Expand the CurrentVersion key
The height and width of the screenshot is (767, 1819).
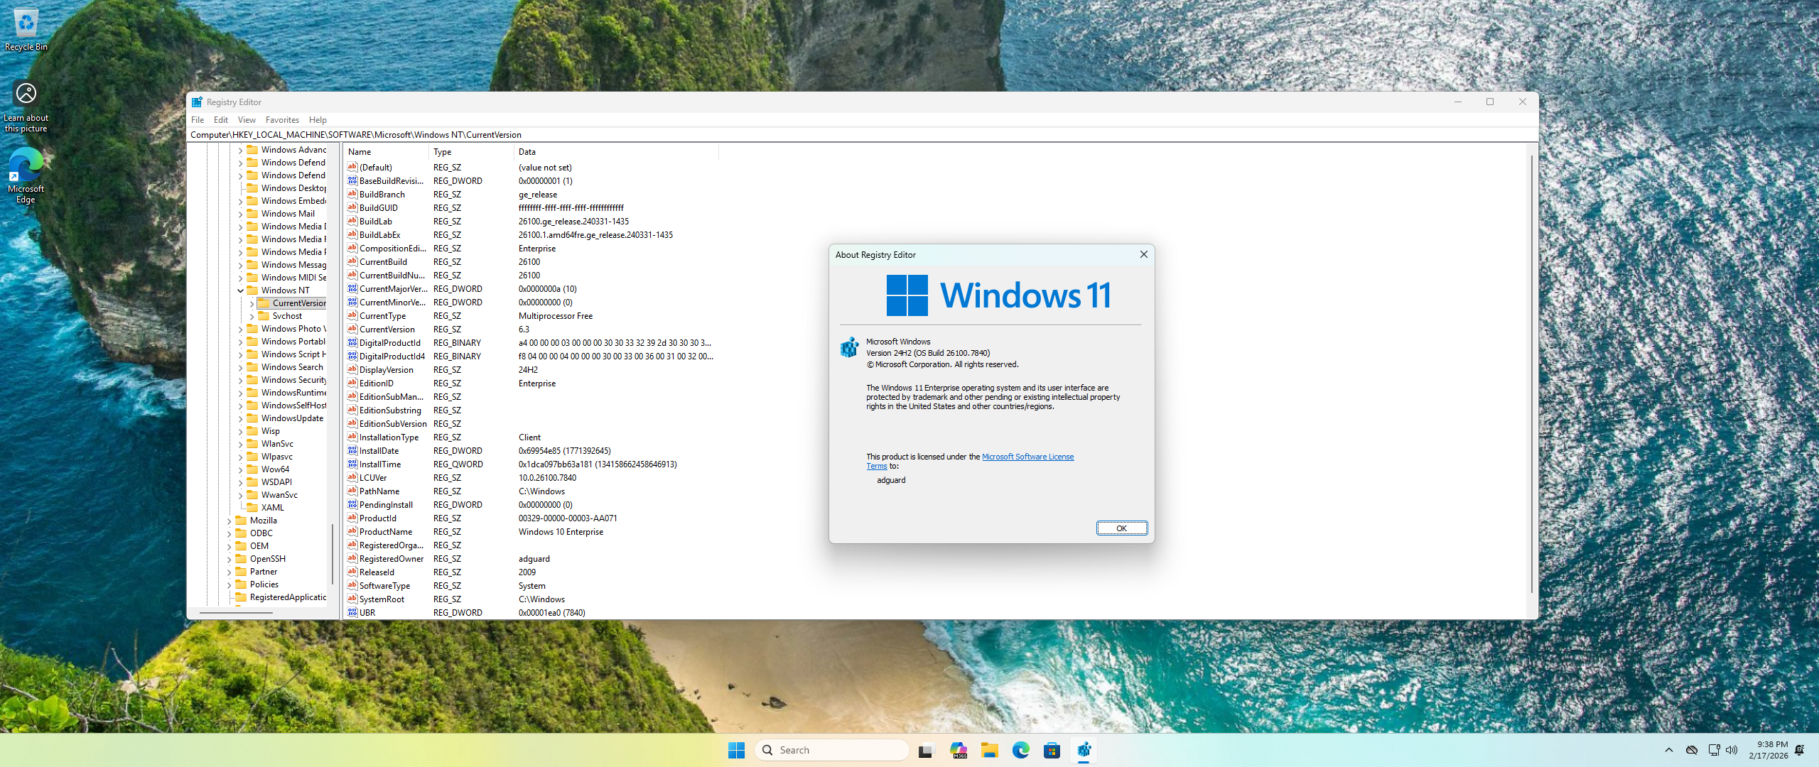tap(252, 303)
